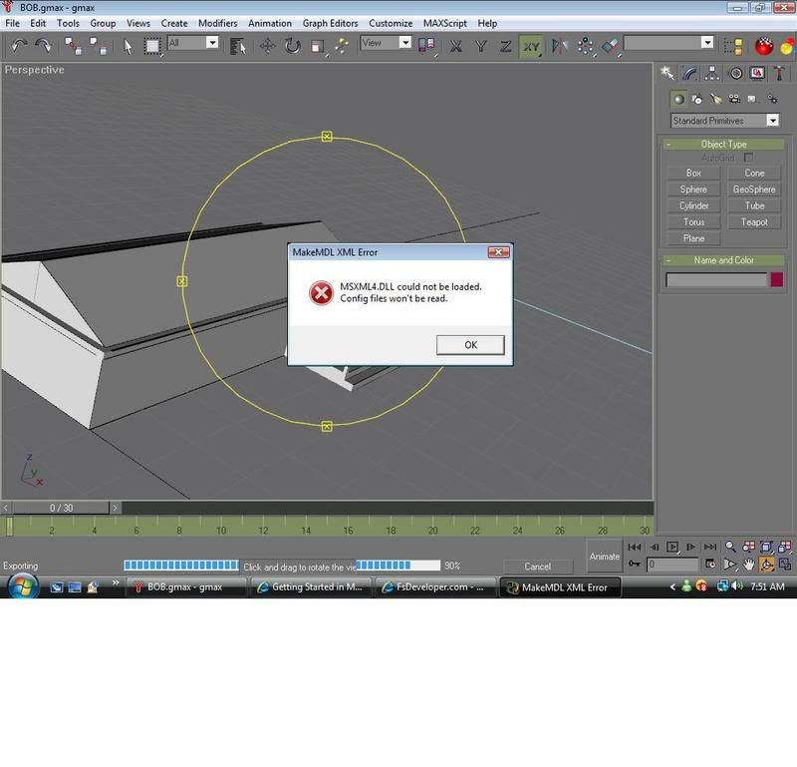This screenshot has height=767, width=797.
Task: Toggle XY axis constraint button
Action: [x=532, y=45]
